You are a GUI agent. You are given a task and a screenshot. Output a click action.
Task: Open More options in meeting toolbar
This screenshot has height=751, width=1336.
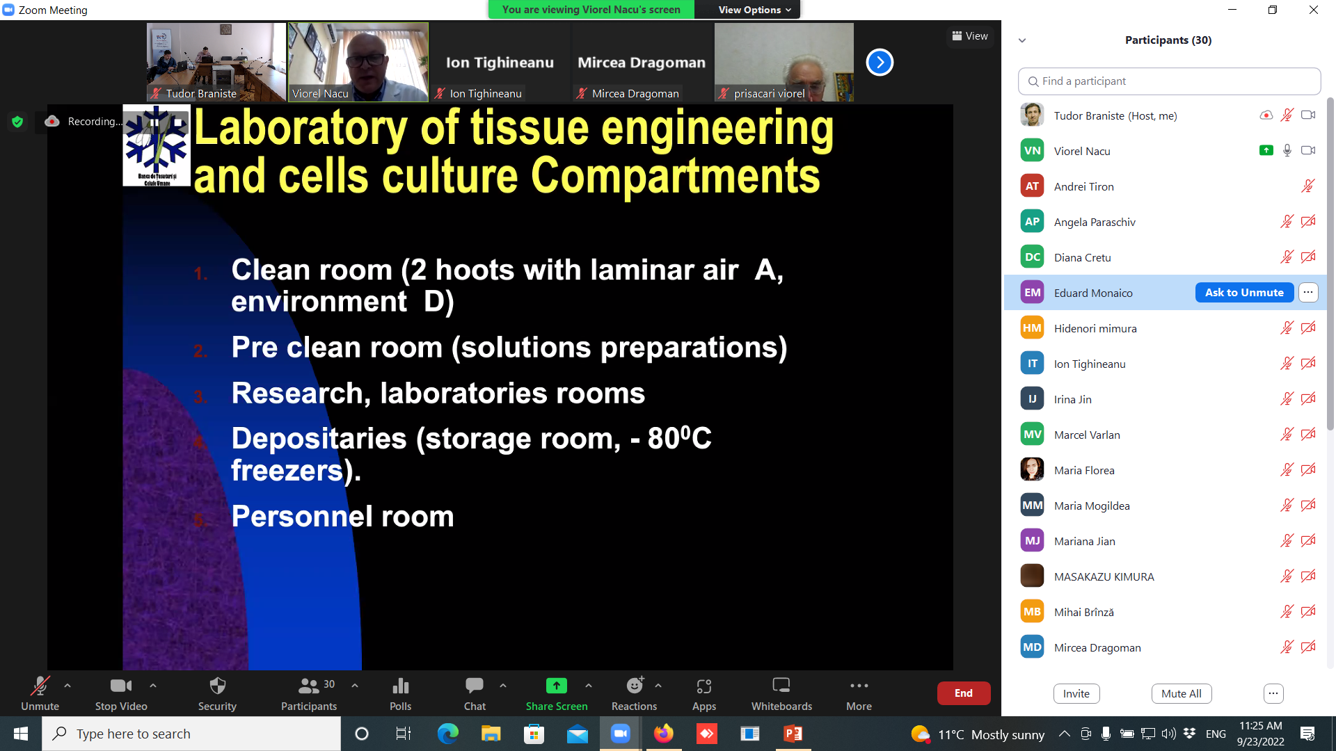coord(859,693)
